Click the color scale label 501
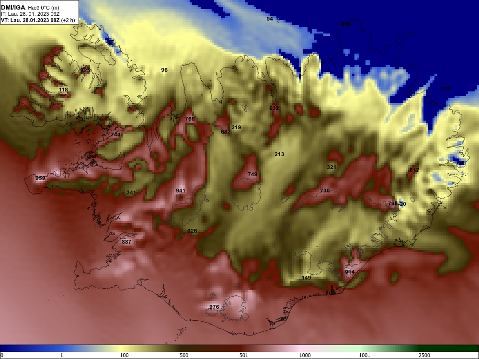Screen dimensions: 479x359 coord(244,355)
